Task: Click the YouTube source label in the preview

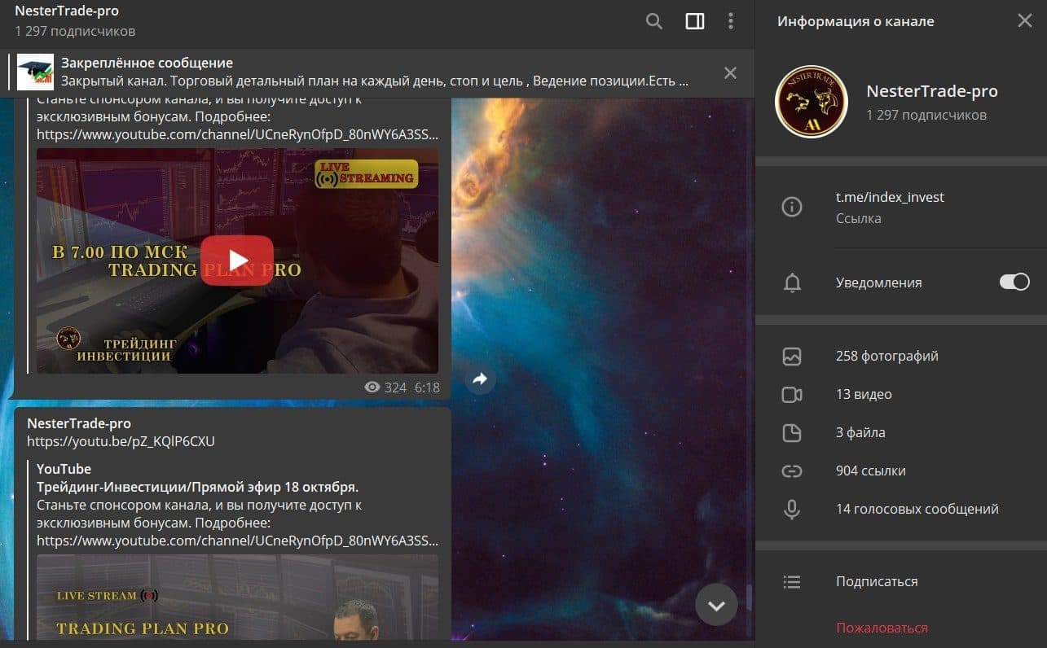Action: tap(64, 469)
